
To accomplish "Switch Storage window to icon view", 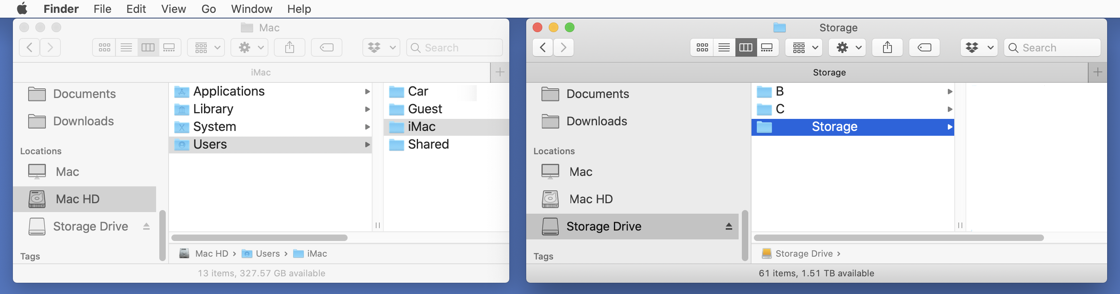I will point(702,47).
